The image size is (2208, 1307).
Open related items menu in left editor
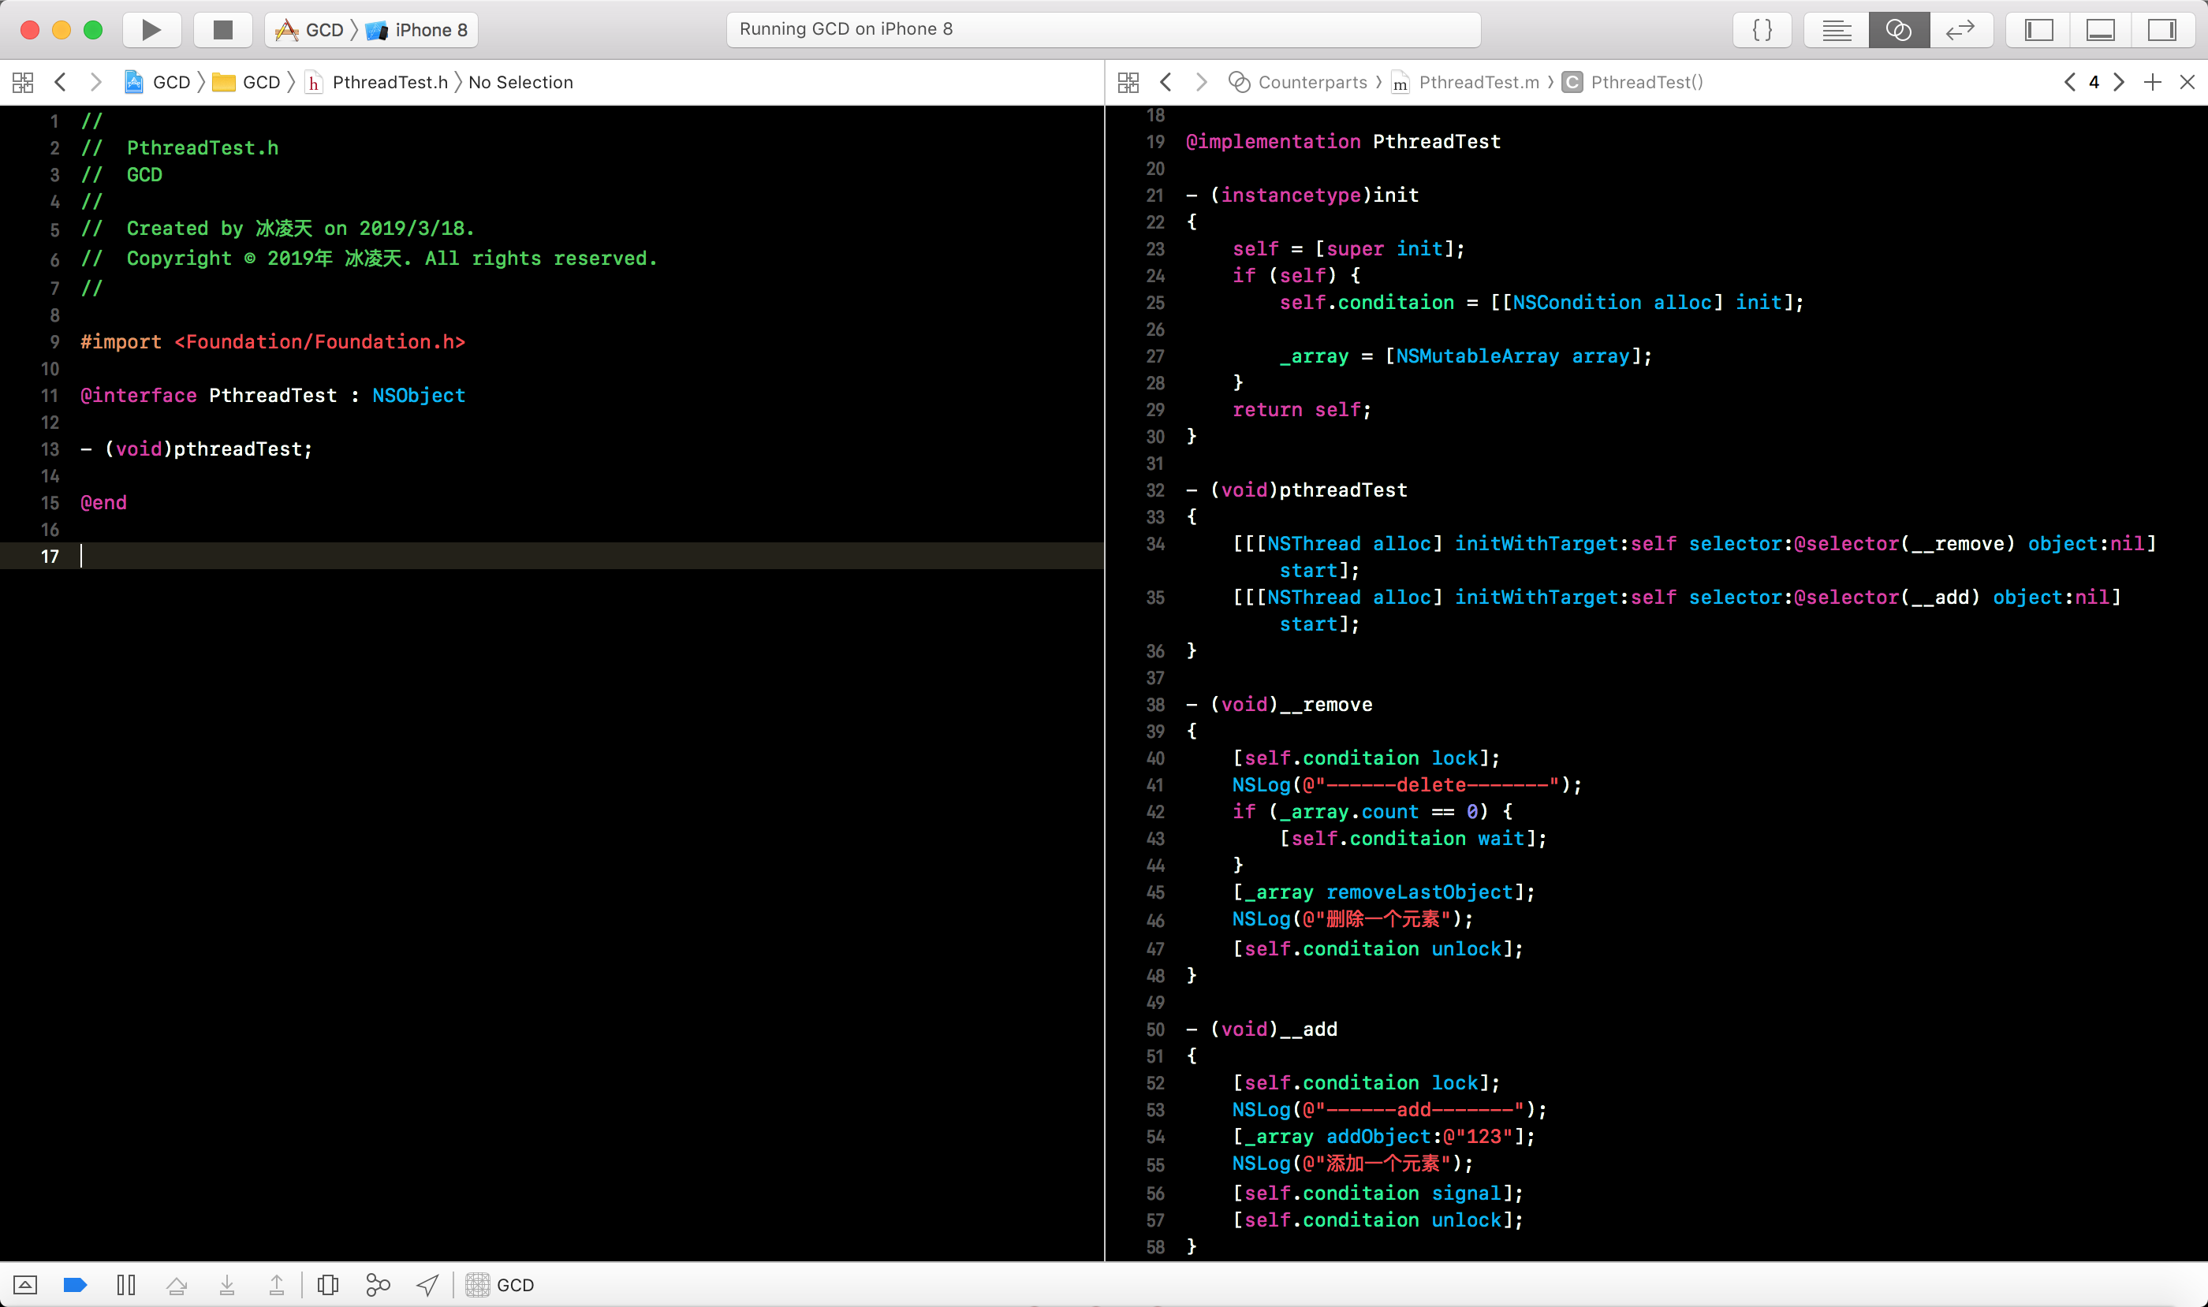[23, 82]
